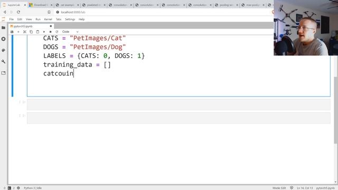The image size is (338, 190).
Task: Click the Python 3 | Idle kernel status
Action: 33,188
